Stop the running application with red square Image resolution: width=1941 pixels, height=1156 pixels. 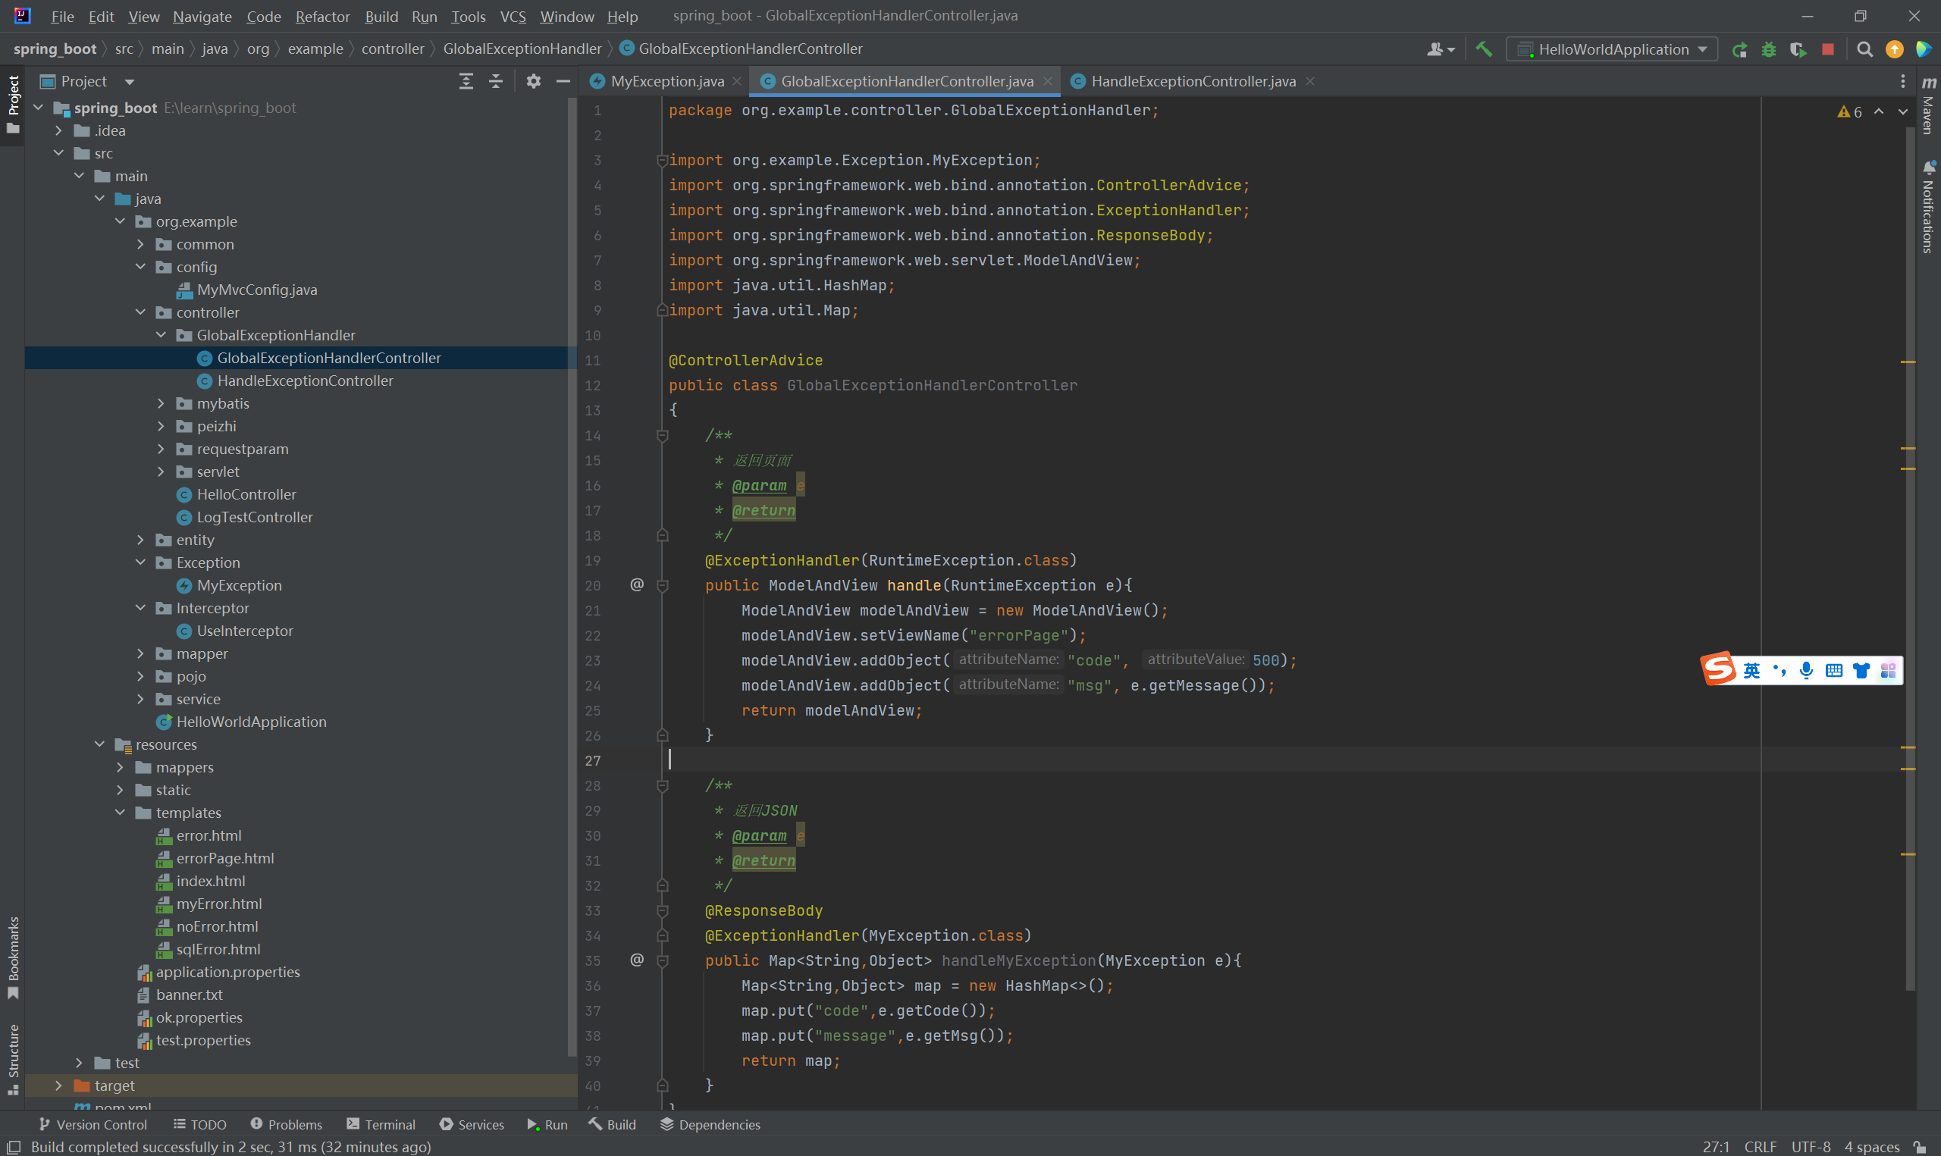(1828, 49)
